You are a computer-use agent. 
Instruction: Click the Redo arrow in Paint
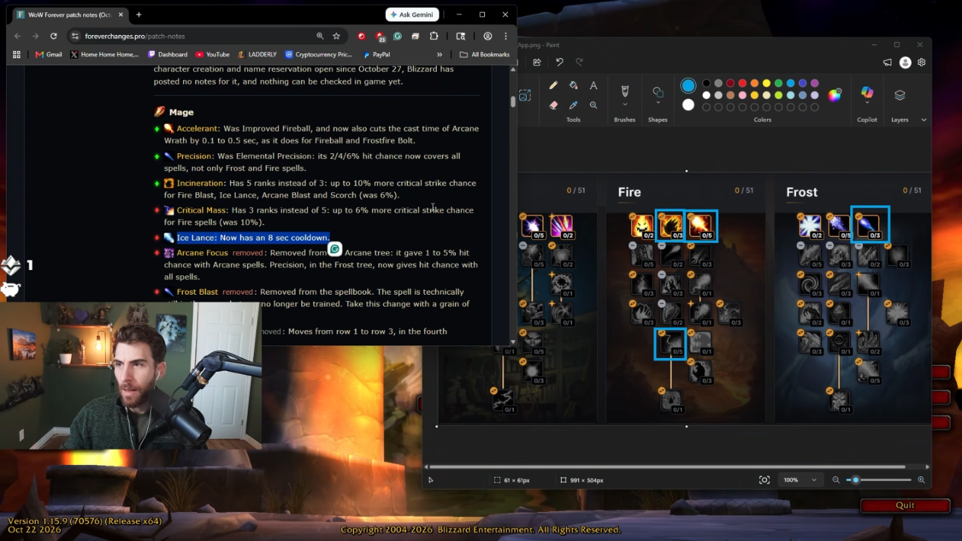click(x=579, y=62)
